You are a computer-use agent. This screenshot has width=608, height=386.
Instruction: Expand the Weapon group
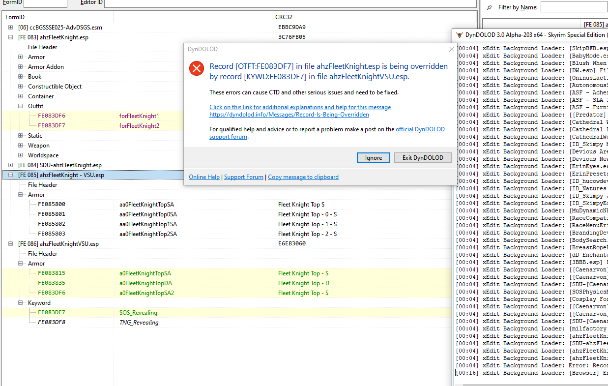tap(21, 146)
